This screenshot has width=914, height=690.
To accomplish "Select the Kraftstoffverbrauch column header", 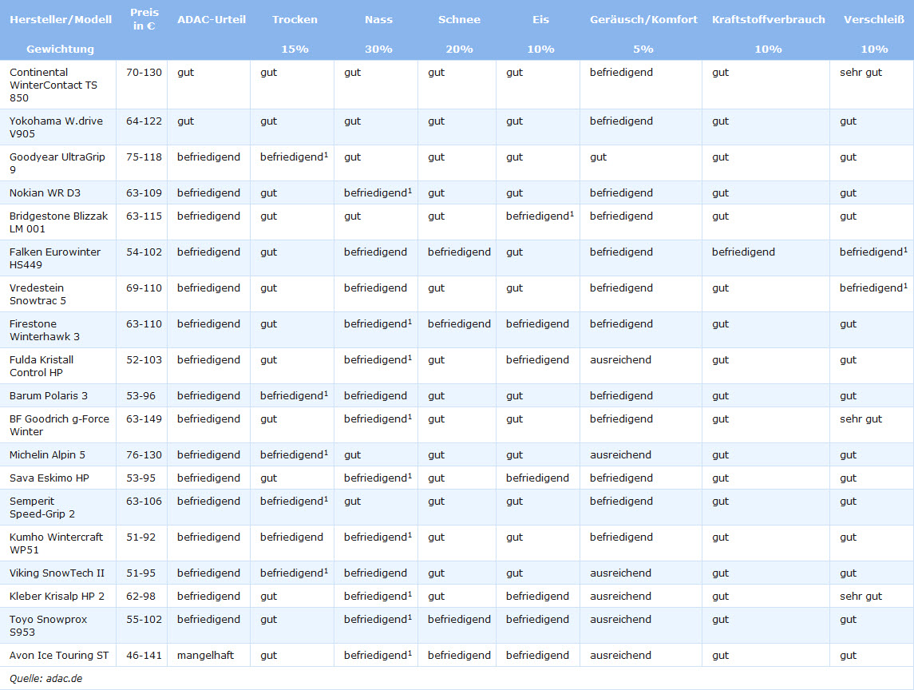I will (x=768, y=19).
